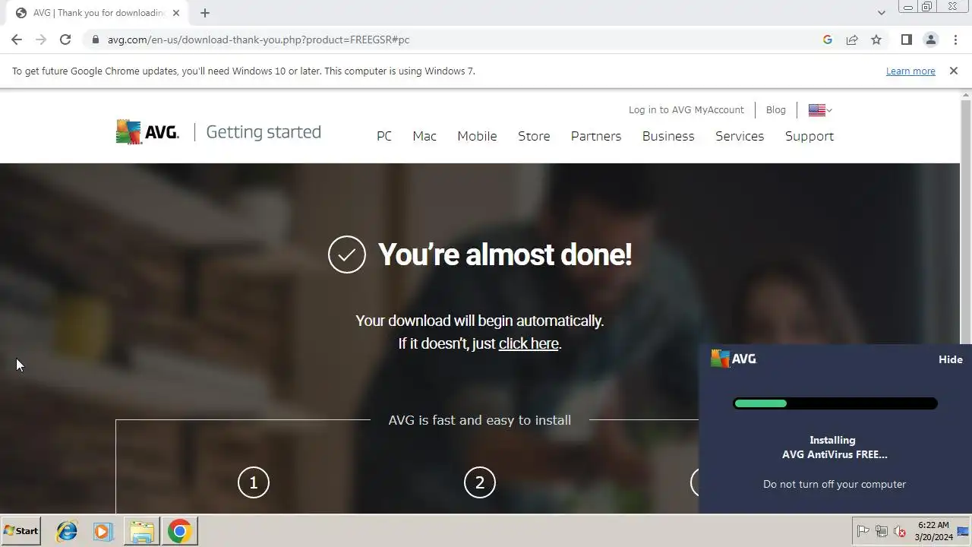Go back using the browser back arrow

tap(17, 40)
